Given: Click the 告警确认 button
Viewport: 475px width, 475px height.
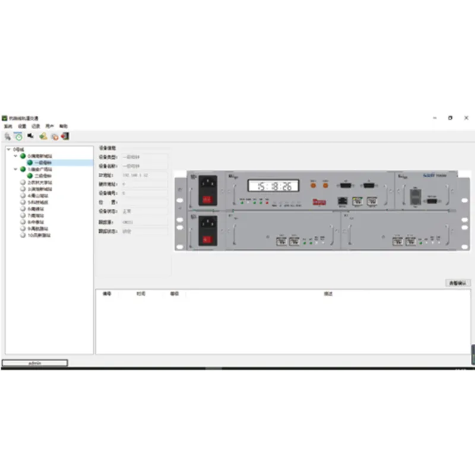Looking at the screenshot, I should [457, 283].
